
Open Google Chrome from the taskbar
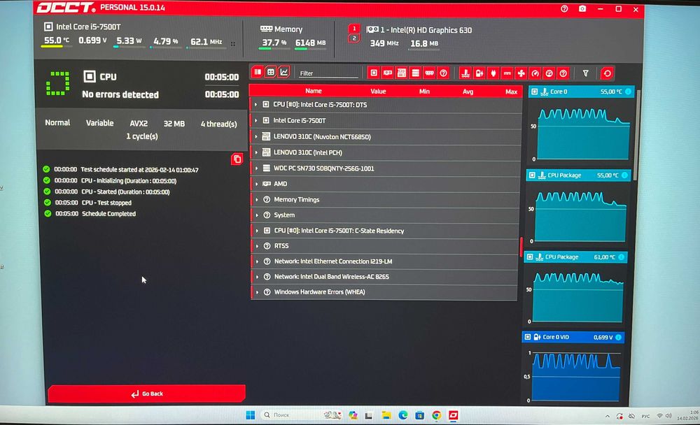[436, 415]
